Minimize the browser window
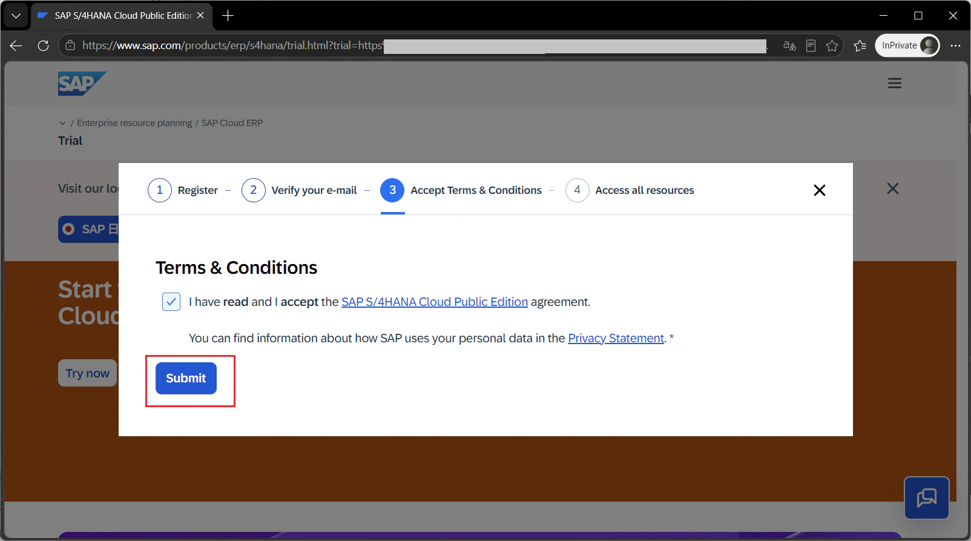The image size is (971, 541). 883,16
